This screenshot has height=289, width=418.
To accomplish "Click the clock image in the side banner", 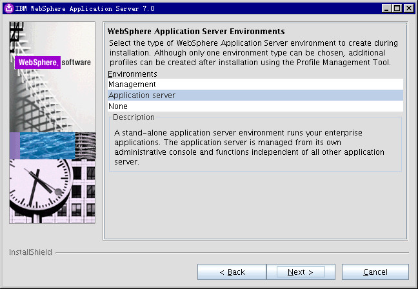I will coord(41,188).
